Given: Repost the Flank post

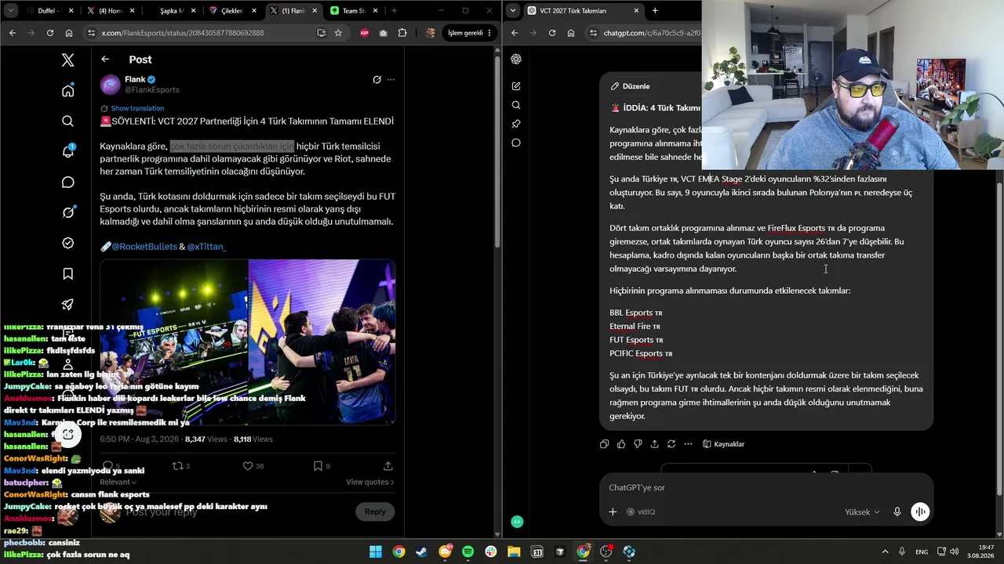Looking at the screenshot, I should 178,466.
